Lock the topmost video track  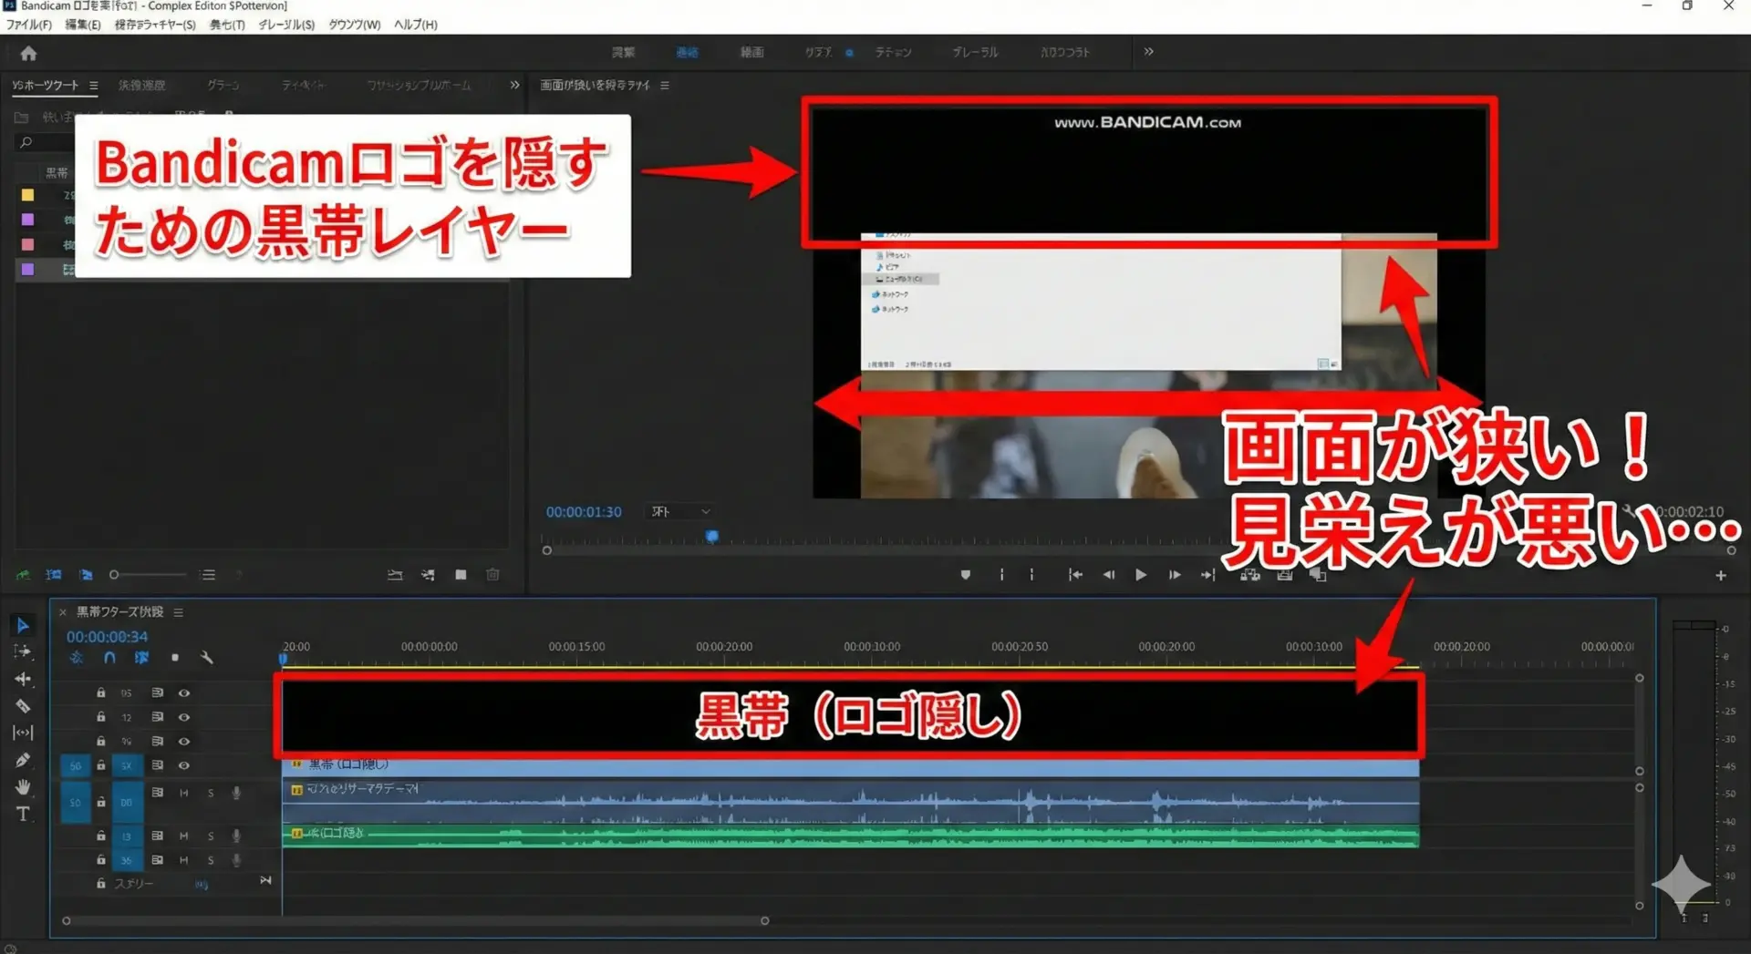coord(101,692)
